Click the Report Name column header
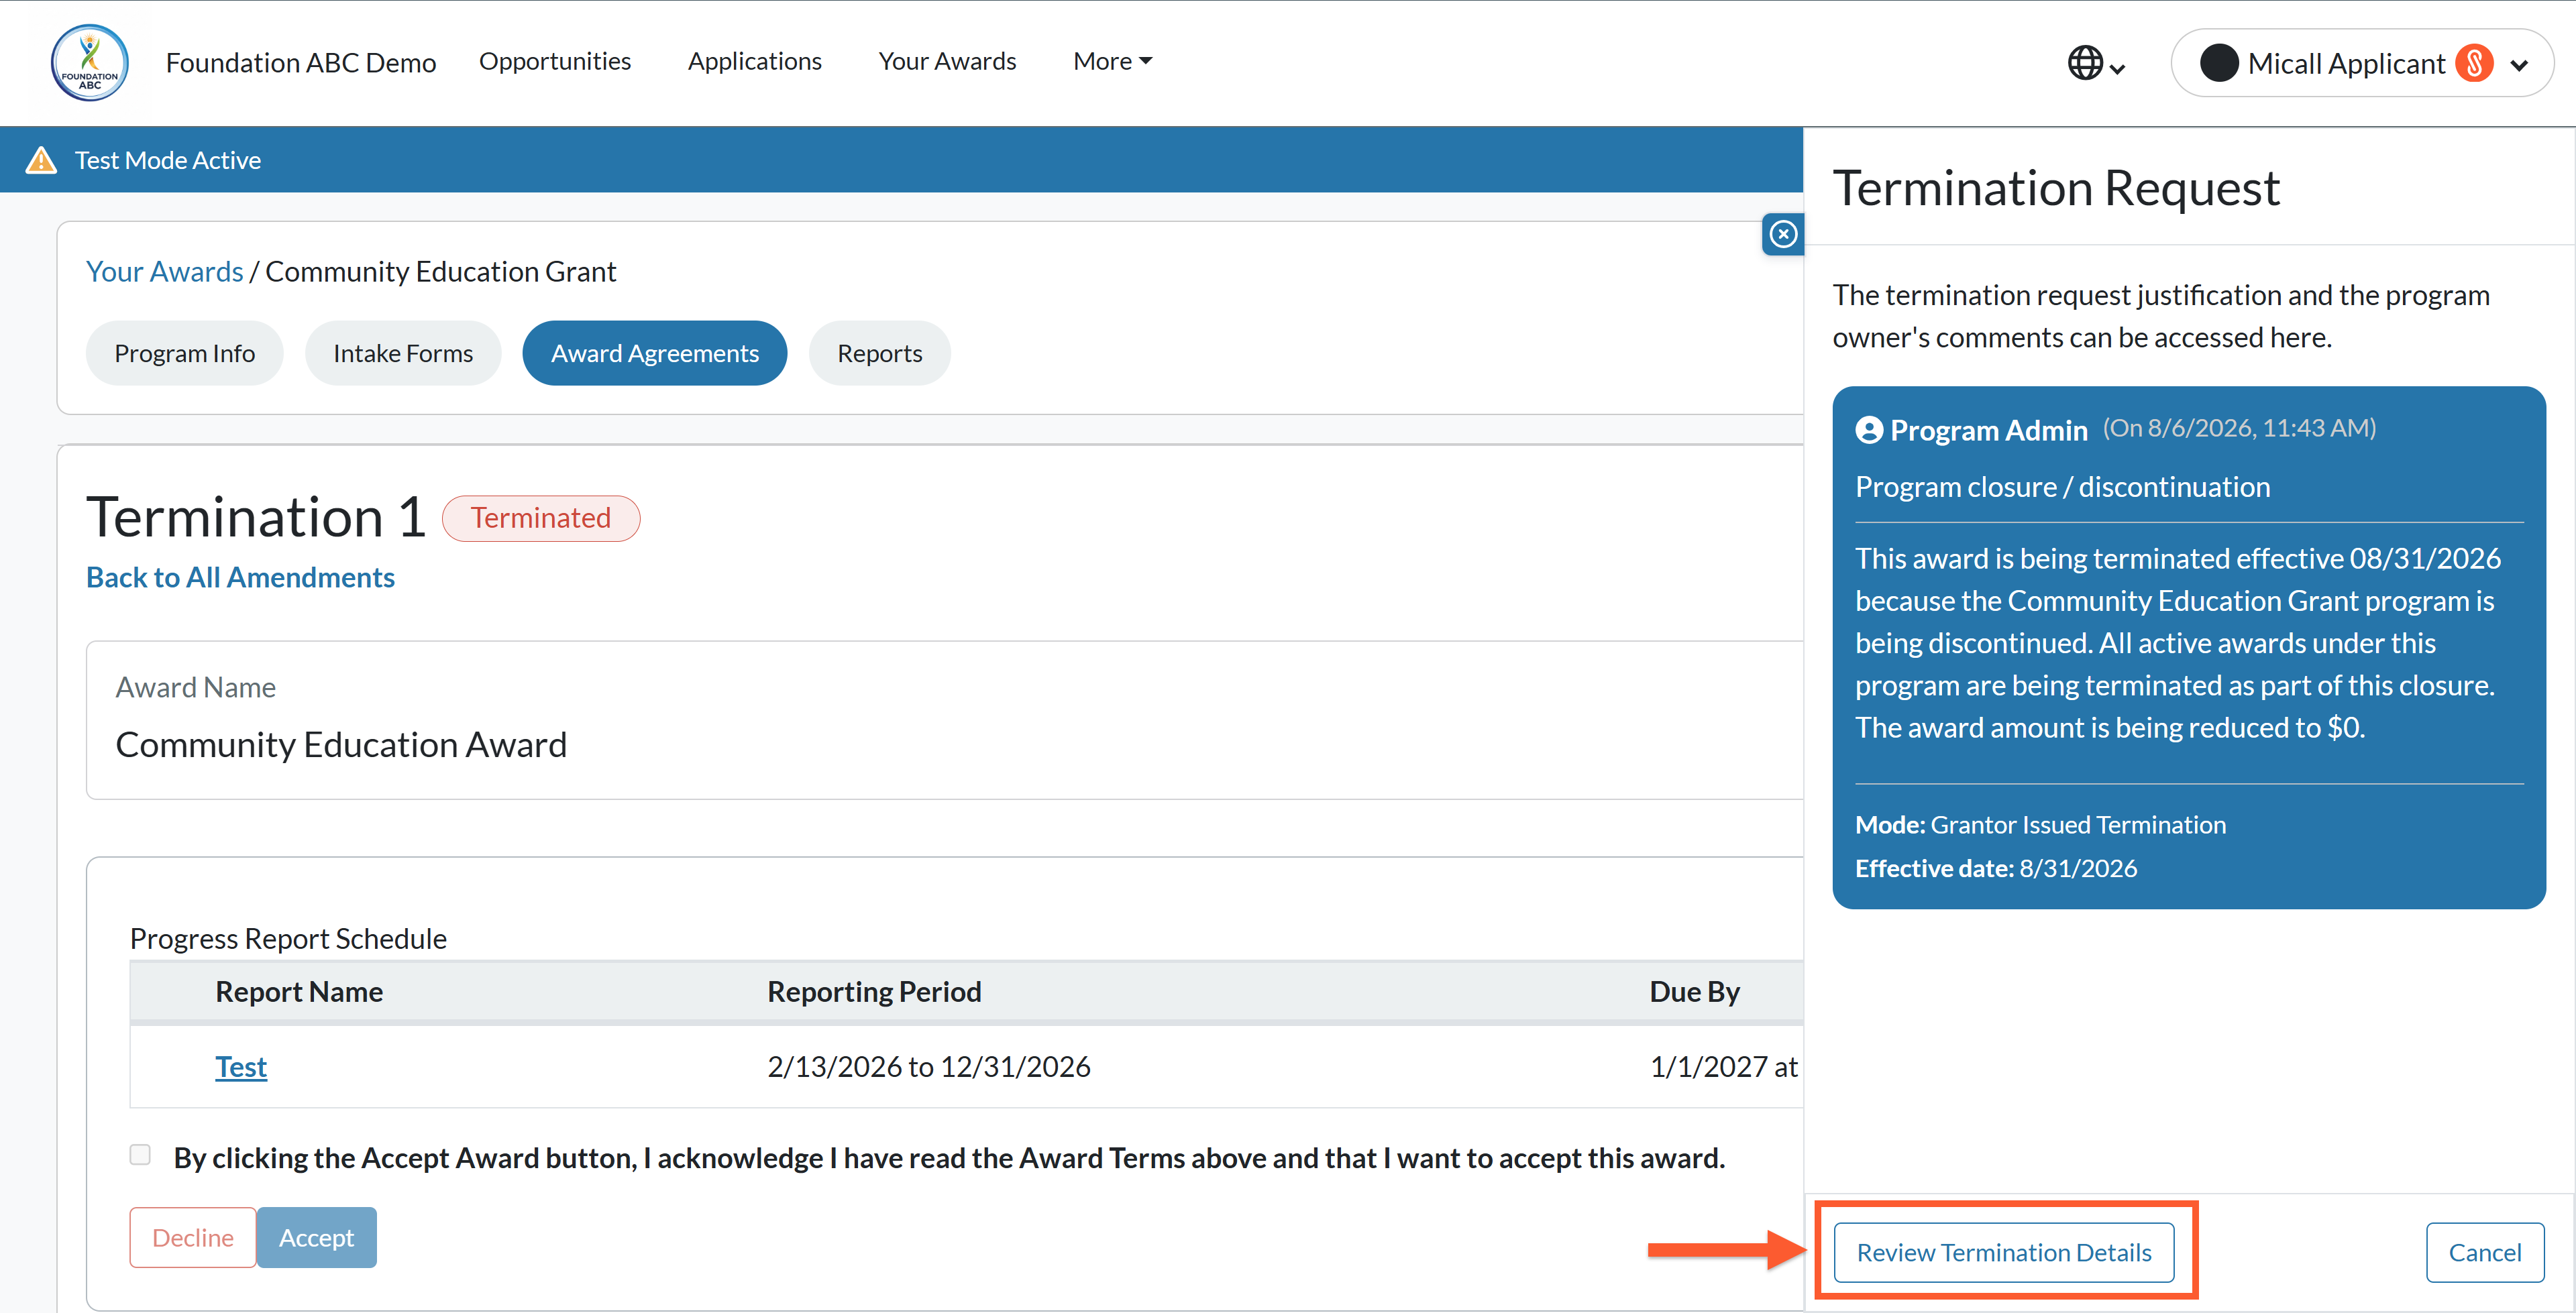Screen dimensions: 2576x1313 tap(299, 991)
